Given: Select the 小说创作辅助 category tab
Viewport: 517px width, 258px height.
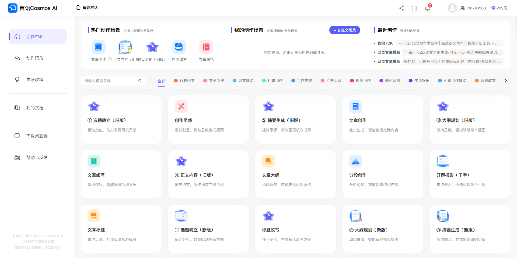Looking at the screenshot, I should pyautogui.click(x=452, y=81).
